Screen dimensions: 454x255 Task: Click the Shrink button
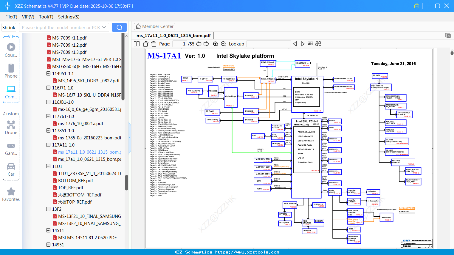pyautogui.click(x=9, y=27)
